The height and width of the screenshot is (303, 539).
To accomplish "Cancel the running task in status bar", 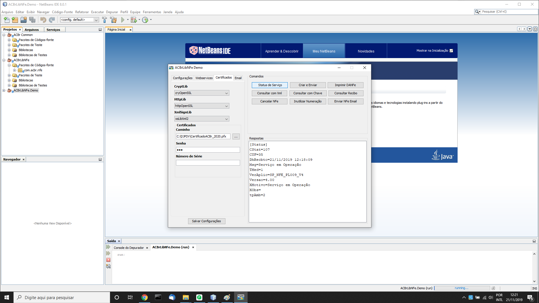I will [x=493, y=288].
